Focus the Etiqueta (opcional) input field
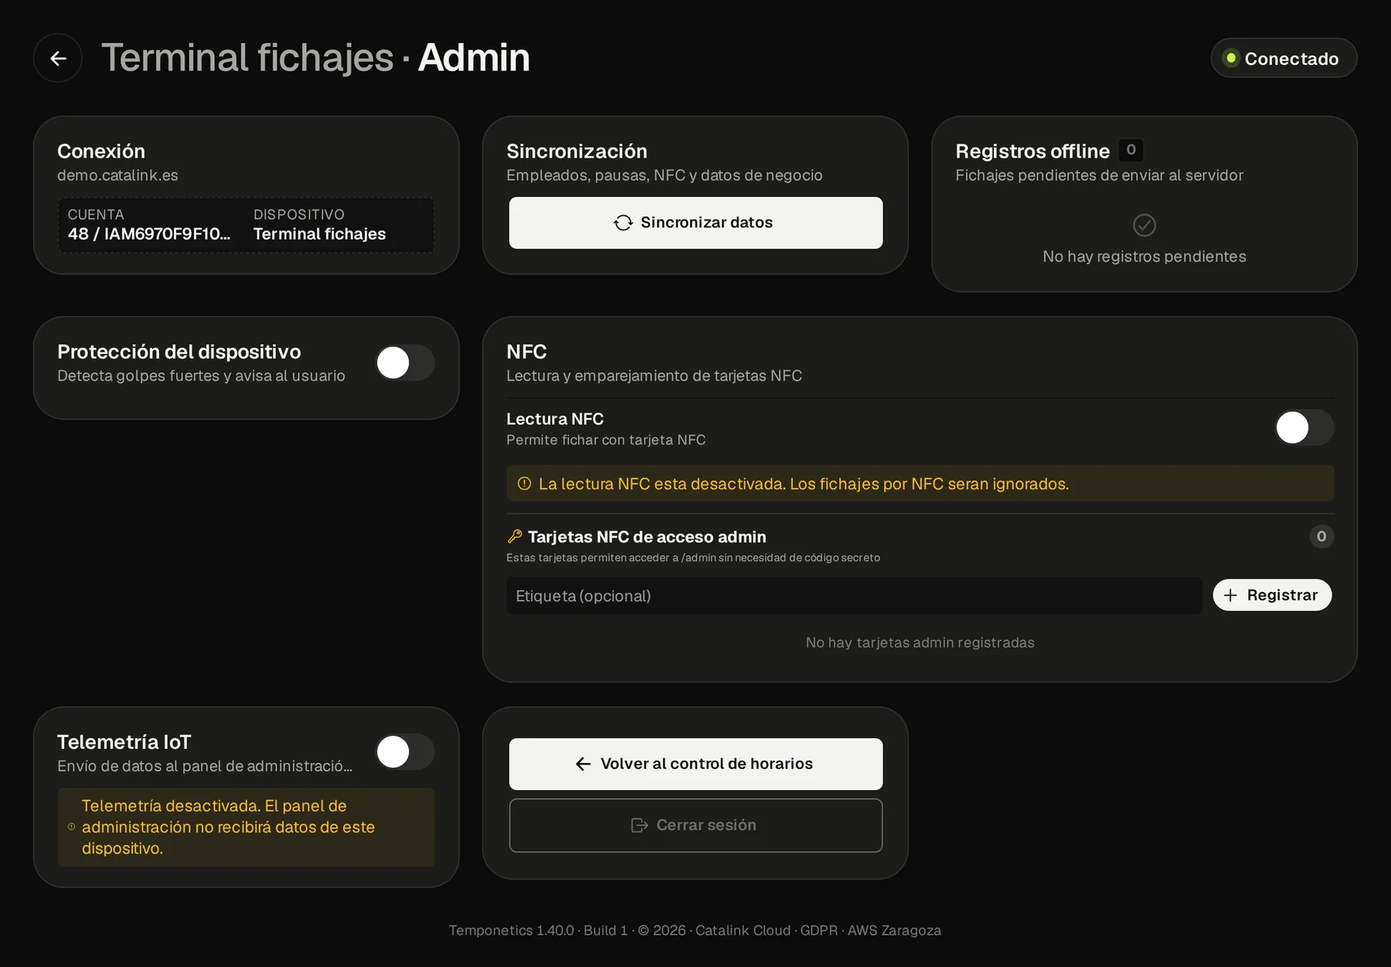1391x967 pixels. coord(854,596)
